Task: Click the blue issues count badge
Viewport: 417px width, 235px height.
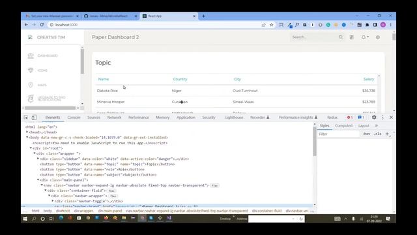Action: (x=361, y=117)
